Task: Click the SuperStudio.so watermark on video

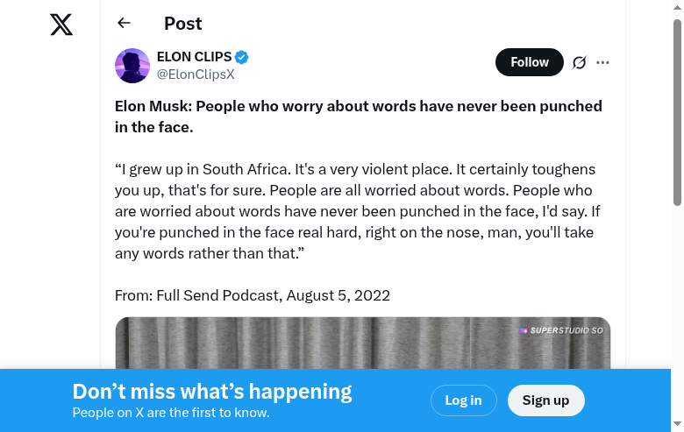Action: [561, 330]
